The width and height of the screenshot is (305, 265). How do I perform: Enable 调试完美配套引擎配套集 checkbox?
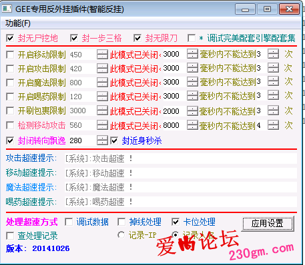click(x=192, y=38)
